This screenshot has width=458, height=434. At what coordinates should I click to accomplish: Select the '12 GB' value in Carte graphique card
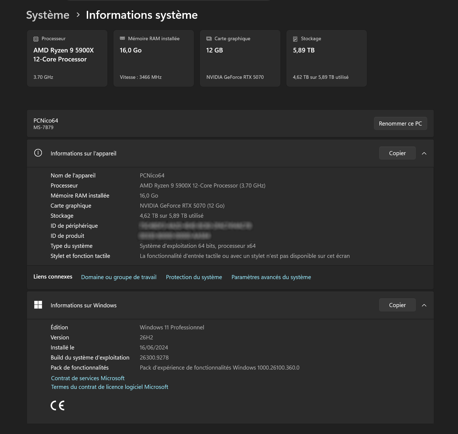pos(215,50)
